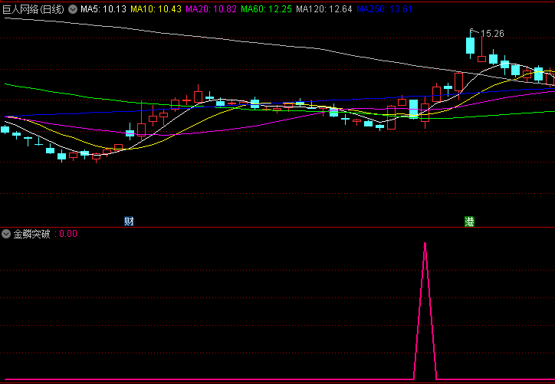Click the MA120: 12.64 label
Image resolution: width=555 pixels, height=384 pixels.
click(324, 9)
